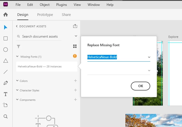Image resolution: width=182 pixels, height=127 pixels.
Task: Select the Text tool
Action: 6,94
